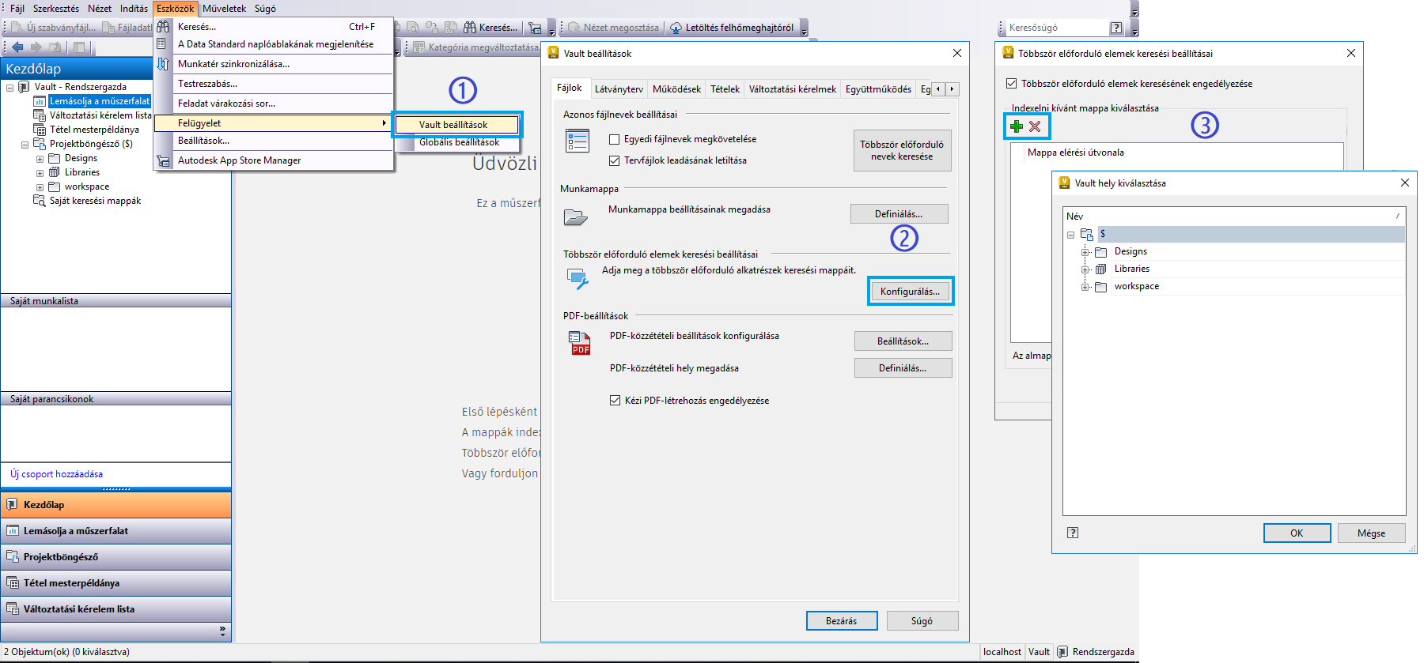The width and height of the screenshot is (1424, 663).
Task: Click the Név column header
Action: tap(1234, 217)
